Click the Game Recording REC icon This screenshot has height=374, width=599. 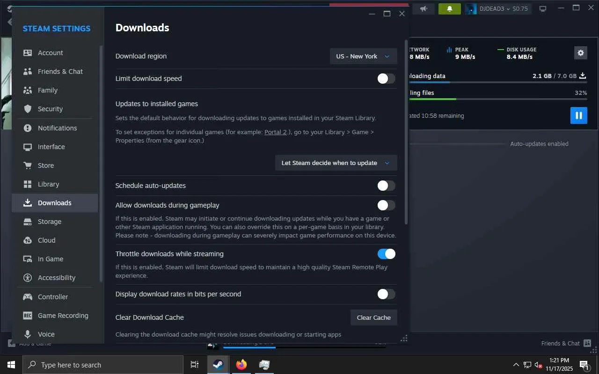pos(28,316)
